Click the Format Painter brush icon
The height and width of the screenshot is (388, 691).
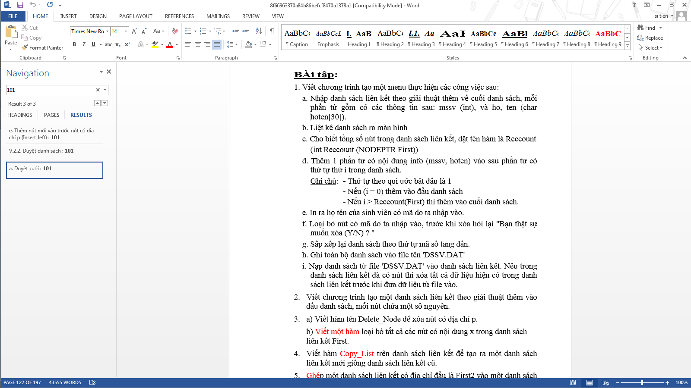[25, 47]
